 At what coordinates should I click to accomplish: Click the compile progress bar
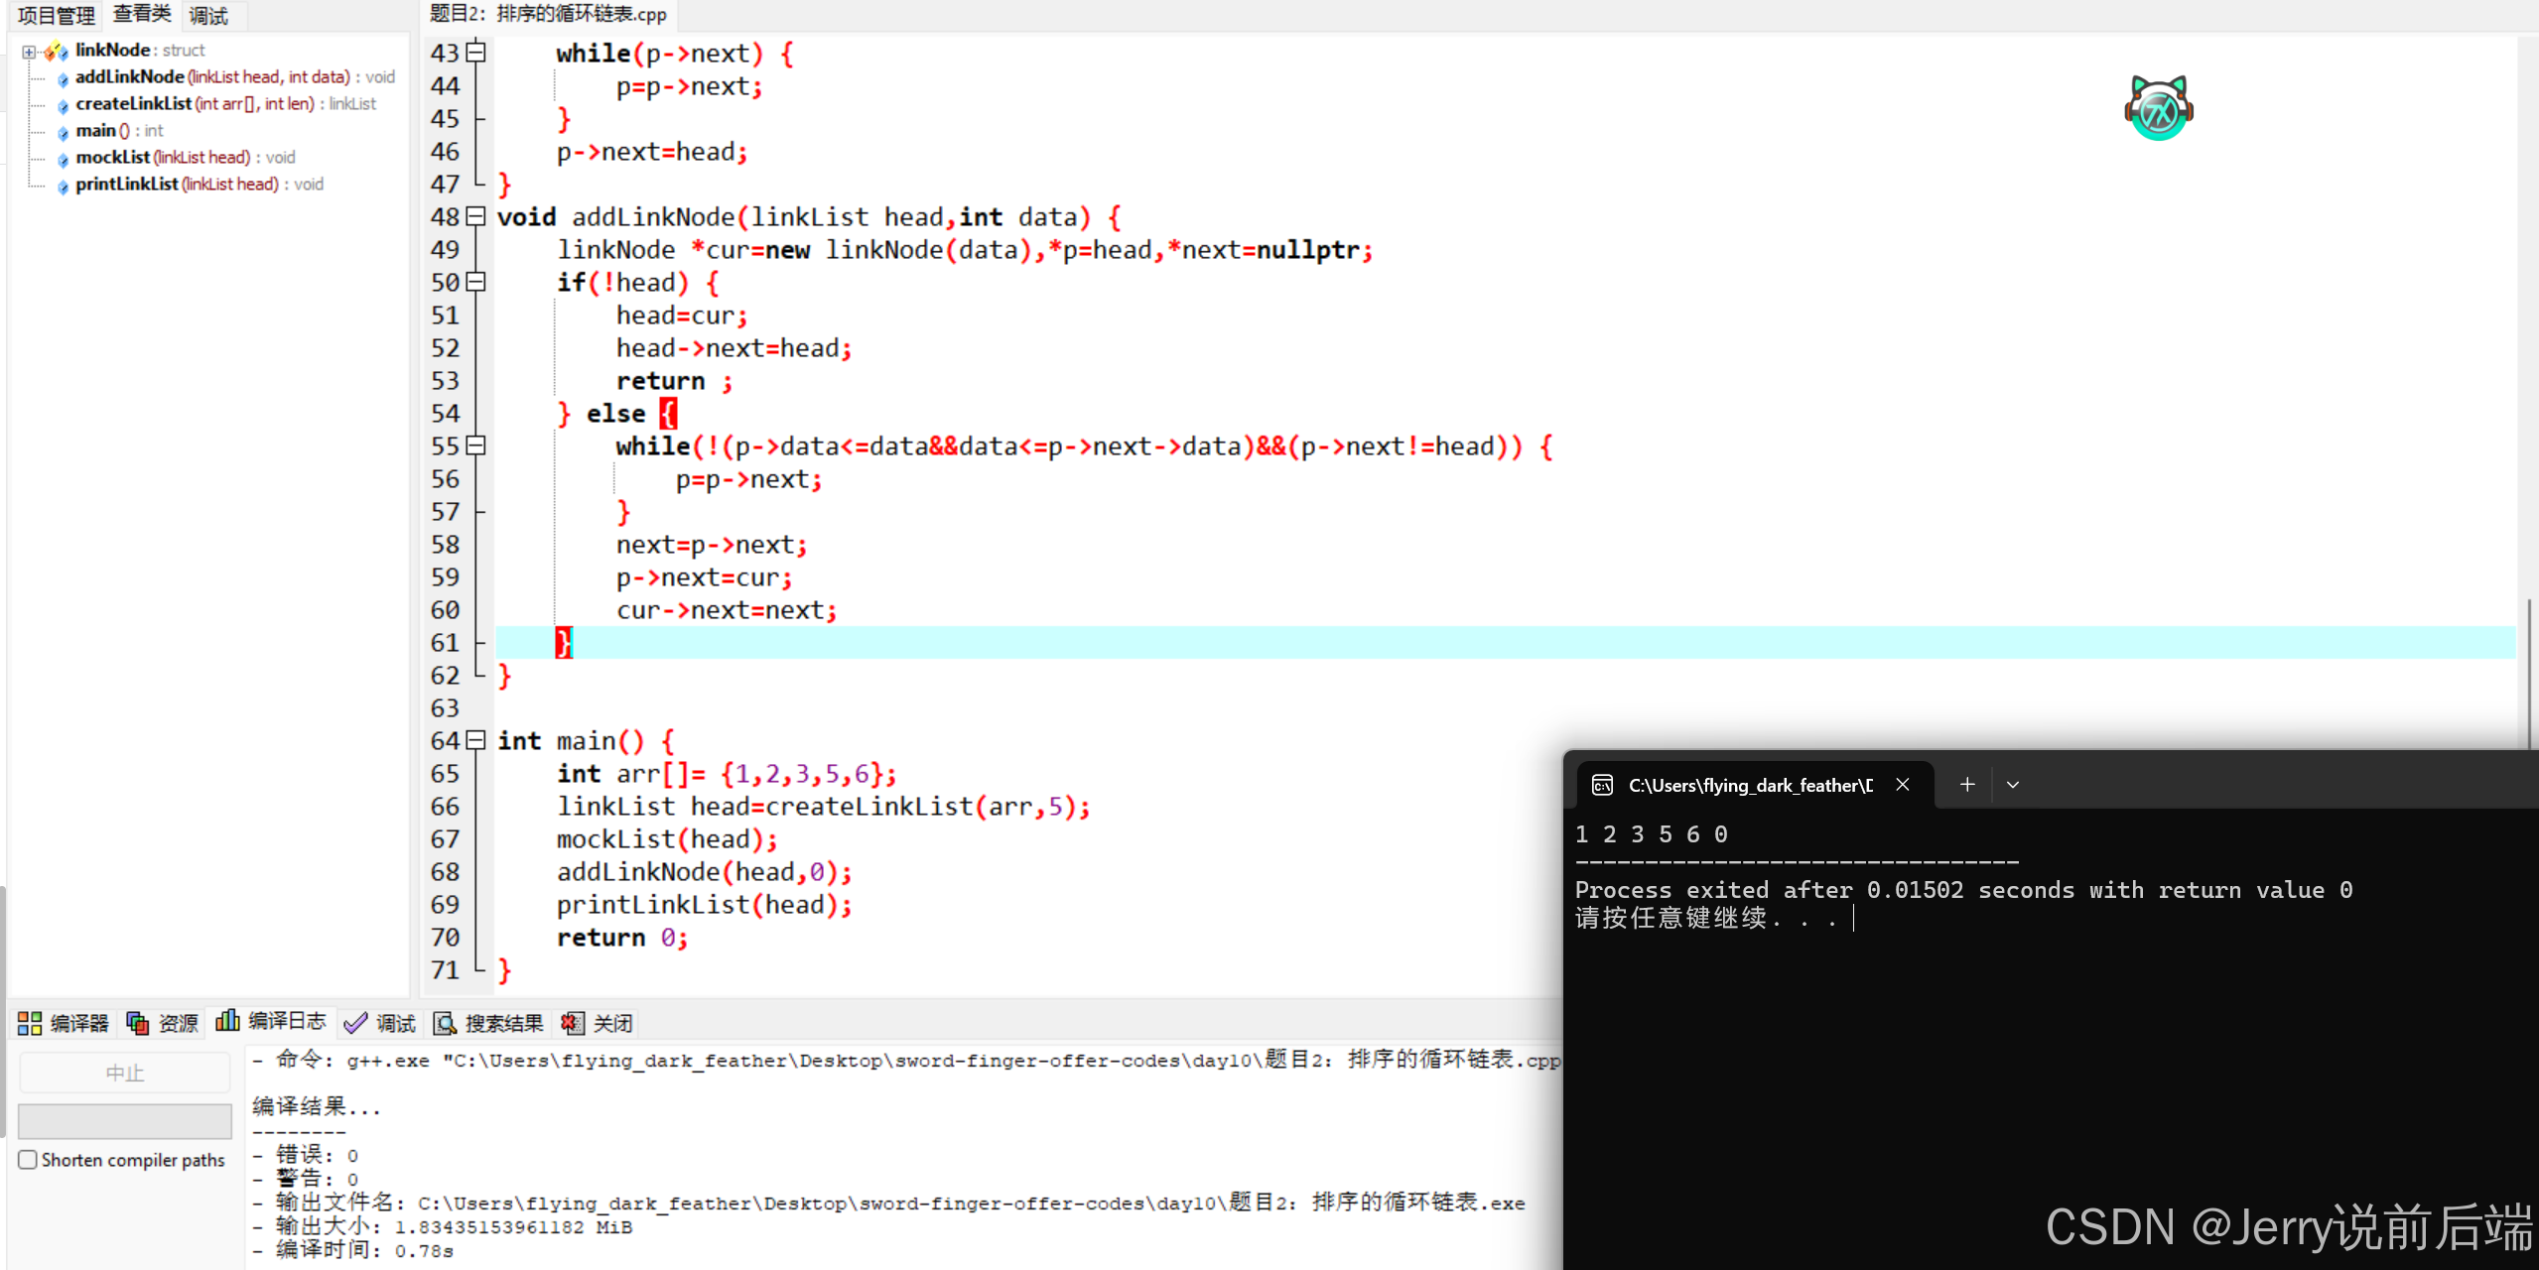click(124, 1121)
